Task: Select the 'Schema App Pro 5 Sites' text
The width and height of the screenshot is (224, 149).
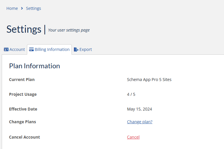Action: [x=149, y=80]
